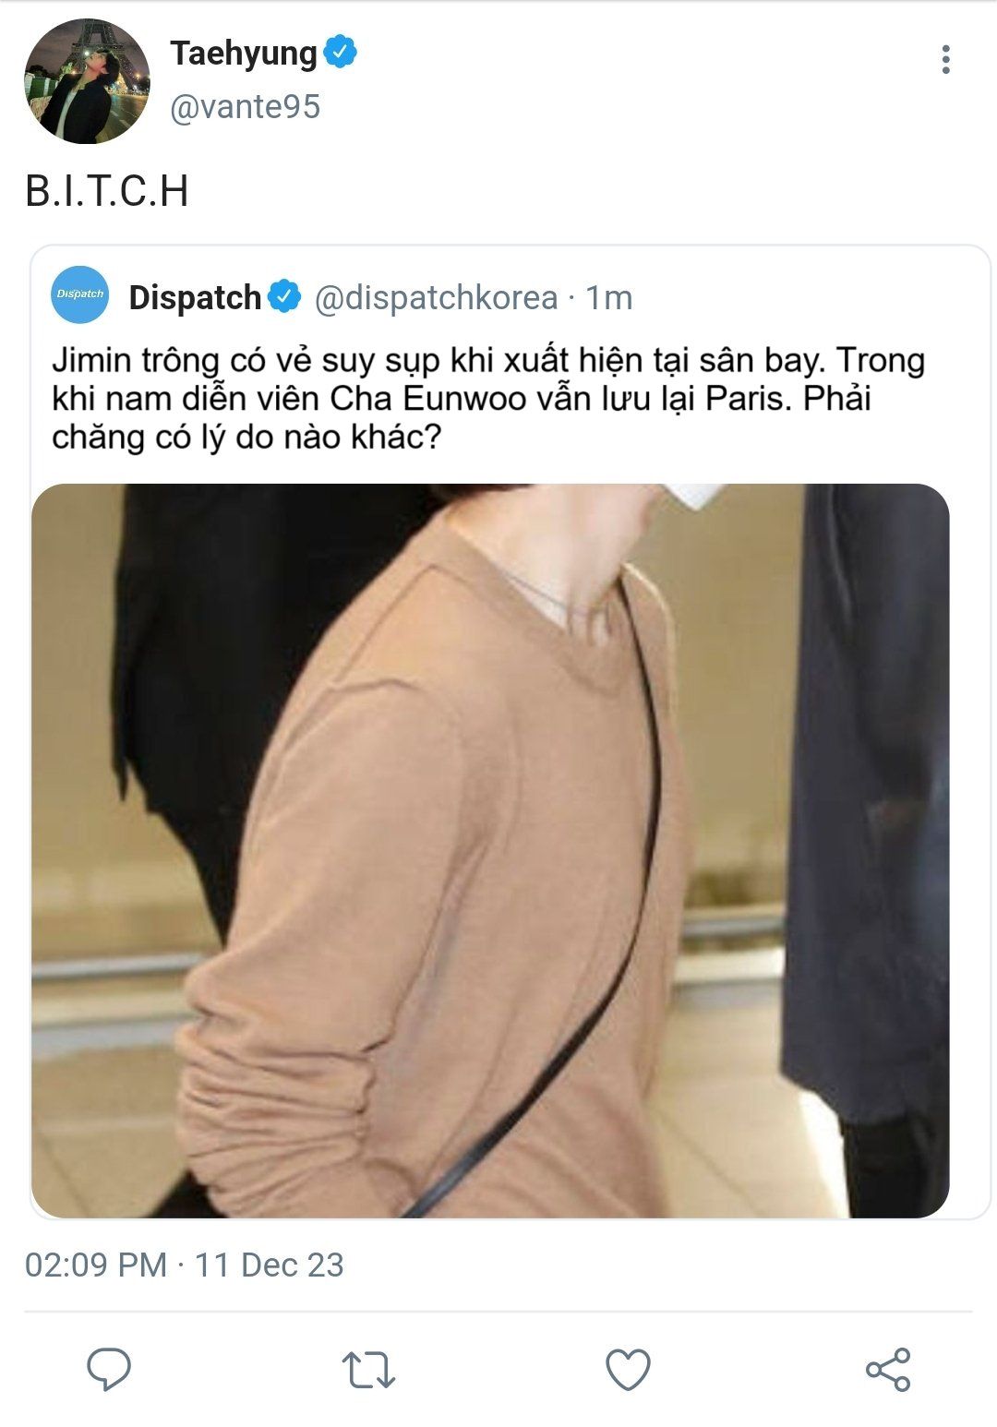Screen dimensions: 997x1427
Task: Click the 11 Dec 23 date
Action: [x=269, y=1265]
